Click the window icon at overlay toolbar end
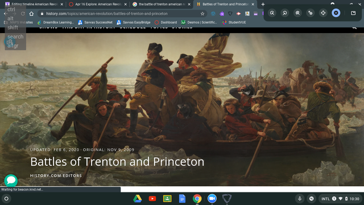364x205 pixels. coord(353,13)
